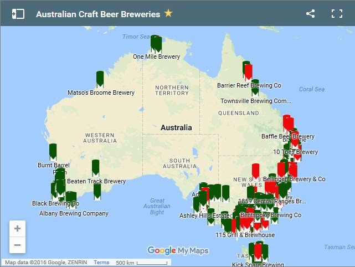Share the map via share icon
The image size is (355, 267).
[x=310, y=14]
